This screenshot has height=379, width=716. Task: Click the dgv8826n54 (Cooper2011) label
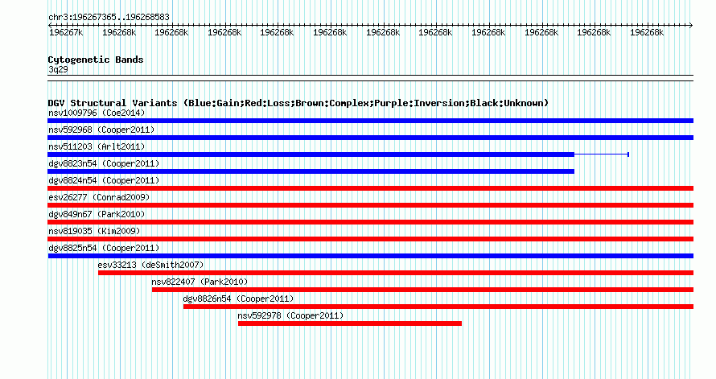pos(238,299)
